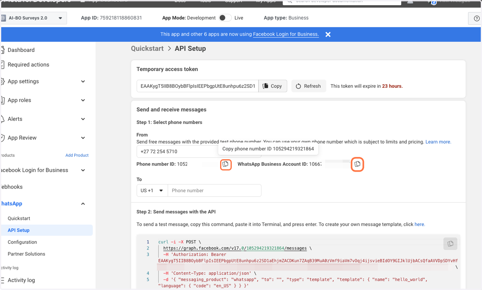This screenshot has width=482, height=290.
Task: Open WhatsApp Quickstart page
Action: [x=19, y=219]
